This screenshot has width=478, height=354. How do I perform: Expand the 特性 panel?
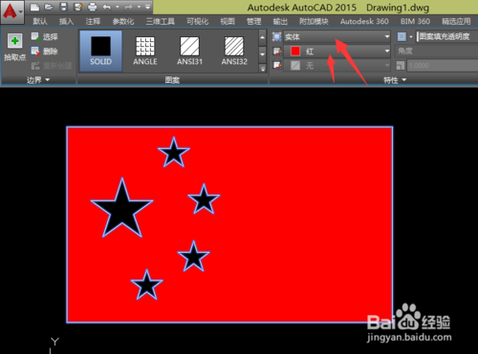point(395,80)
